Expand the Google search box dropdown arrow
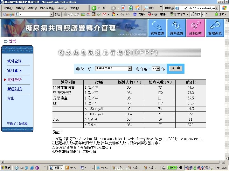The image size is (229, 171). [52, 14]
